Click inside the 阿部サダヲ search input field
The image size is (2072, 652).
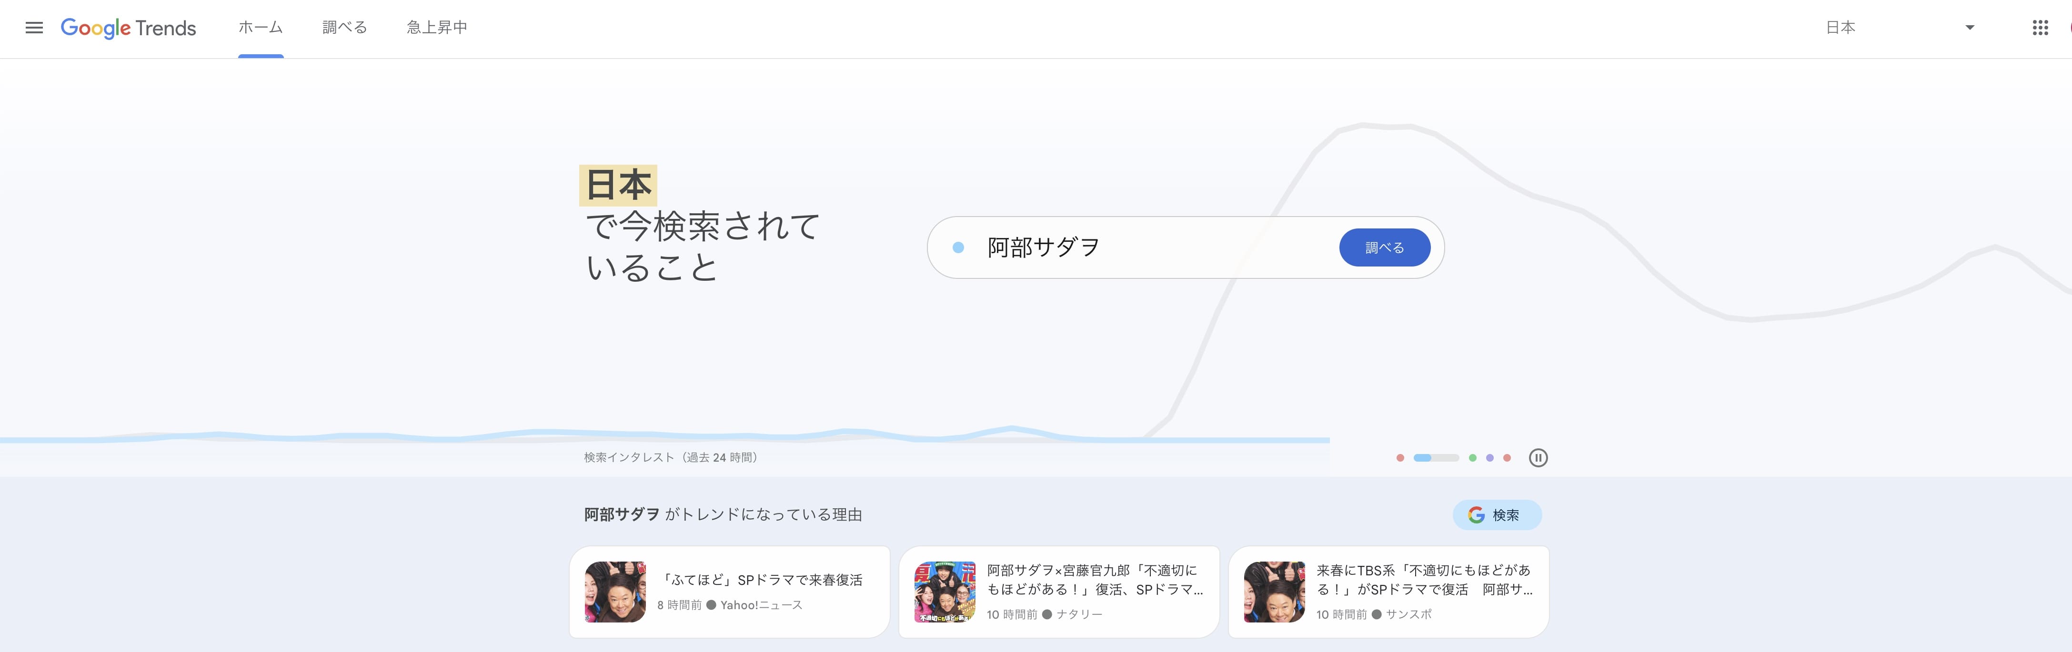click(1126, 247)
